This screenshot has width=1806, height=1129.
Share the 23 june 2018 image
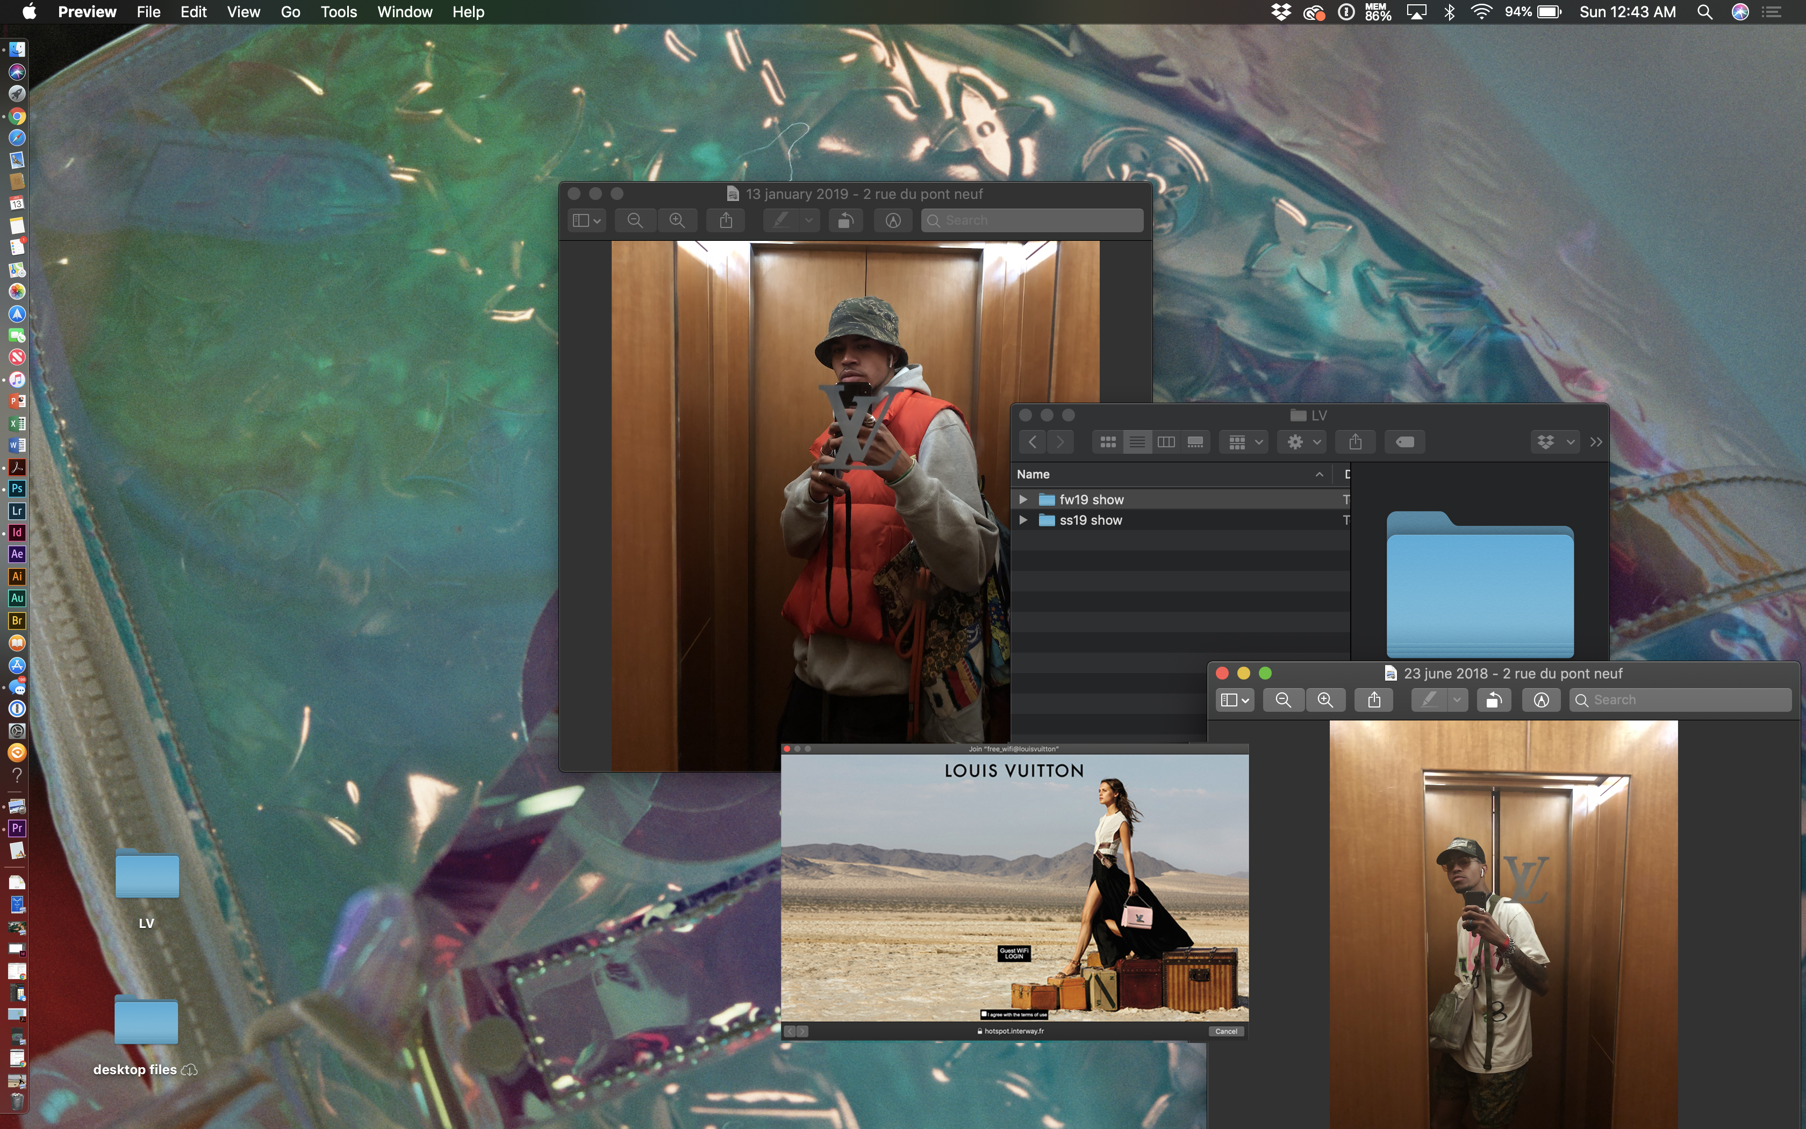(x=1374, y=699)
